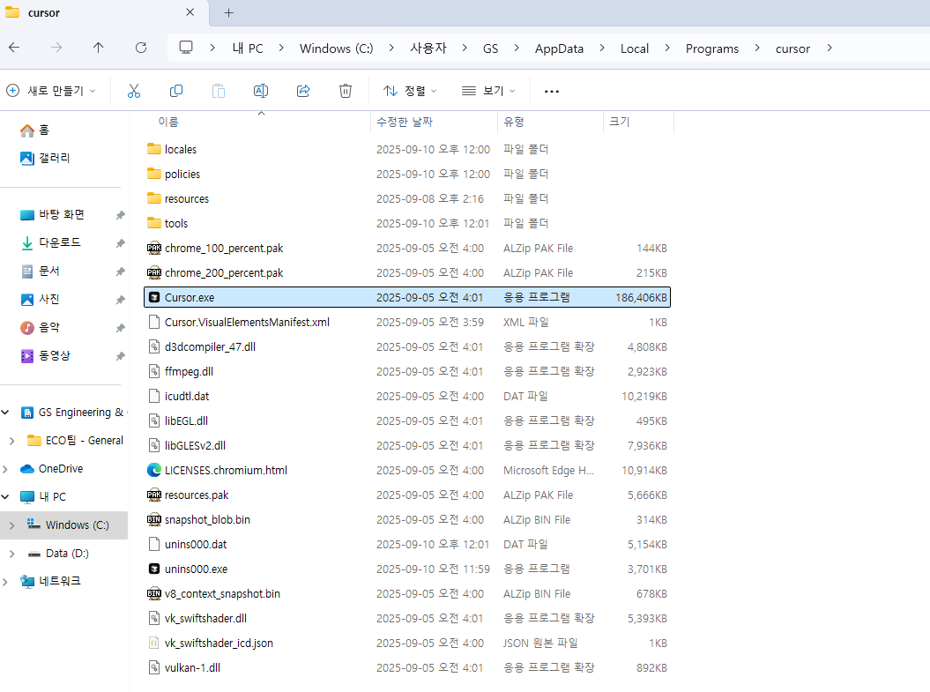Collapse the 내 PC tree node
930x692 pixels.
pos(5,497)
